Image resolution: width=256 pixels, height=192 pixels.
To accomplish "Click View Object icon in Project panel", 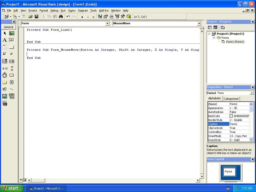I will click(215, 27).
